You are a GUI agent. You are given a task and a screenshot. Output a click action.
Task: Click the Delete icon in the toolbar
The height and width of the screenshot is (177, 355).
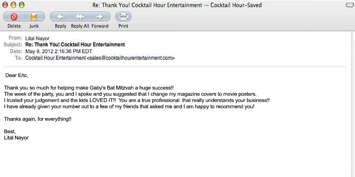point(14,17)
